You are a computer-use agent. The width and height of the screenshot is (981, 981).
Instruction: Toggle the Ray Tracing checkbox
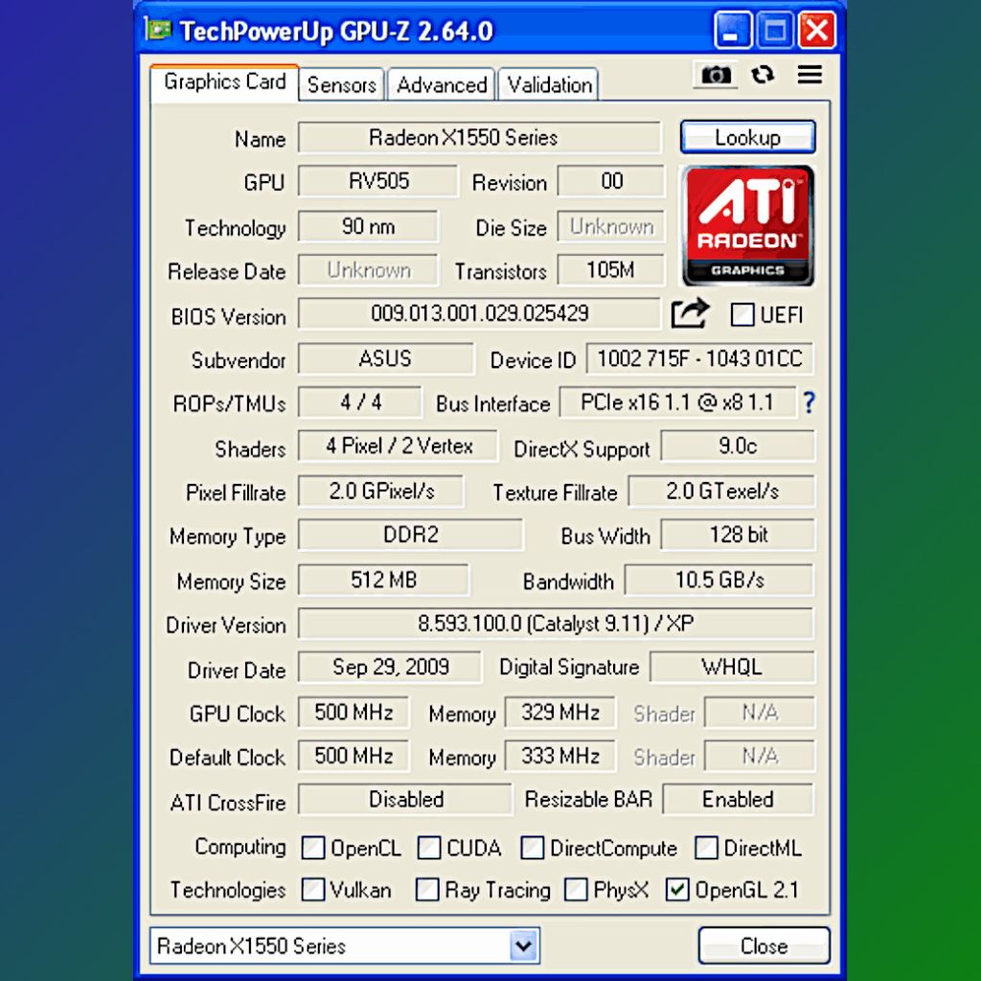tap(427, 890)
